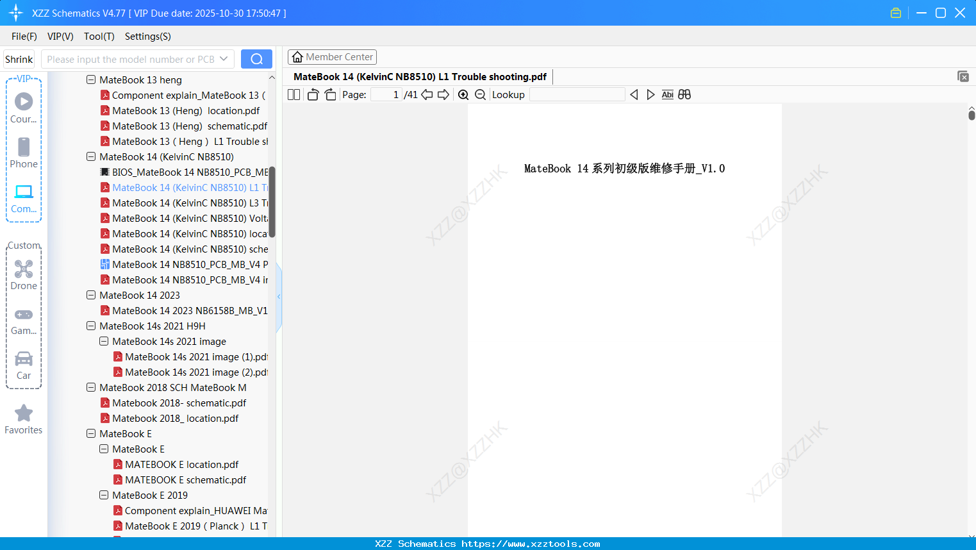976x550 pixels.
Task: Open MateBook 14 2023 NB6158B_MB_V1 file
Action: coord(184,311)
